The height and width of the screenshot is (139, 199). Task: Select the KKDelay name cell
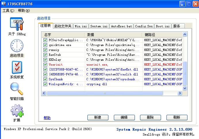point(55,60)
